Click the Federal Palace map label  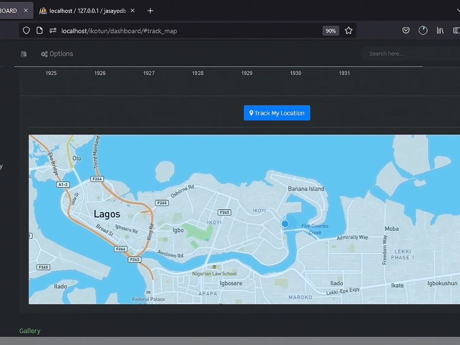[149, 299]
